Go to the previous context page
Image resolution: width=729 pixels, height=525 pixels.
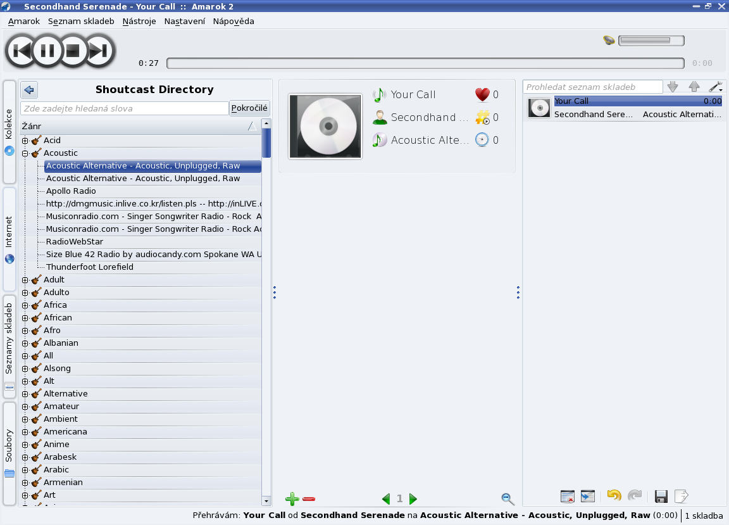click(386, 499)
